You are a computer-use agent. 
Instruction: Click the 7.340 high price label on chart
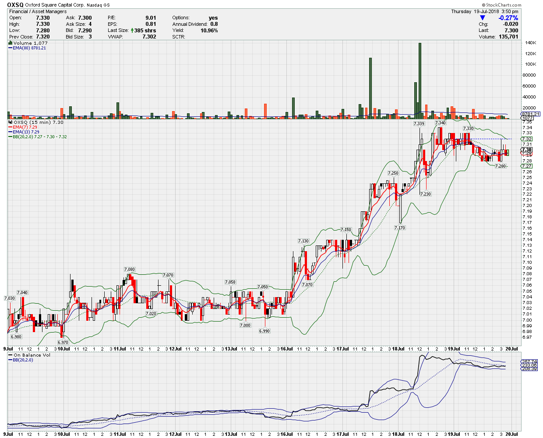pyautogui.click(x=441, y=123)
